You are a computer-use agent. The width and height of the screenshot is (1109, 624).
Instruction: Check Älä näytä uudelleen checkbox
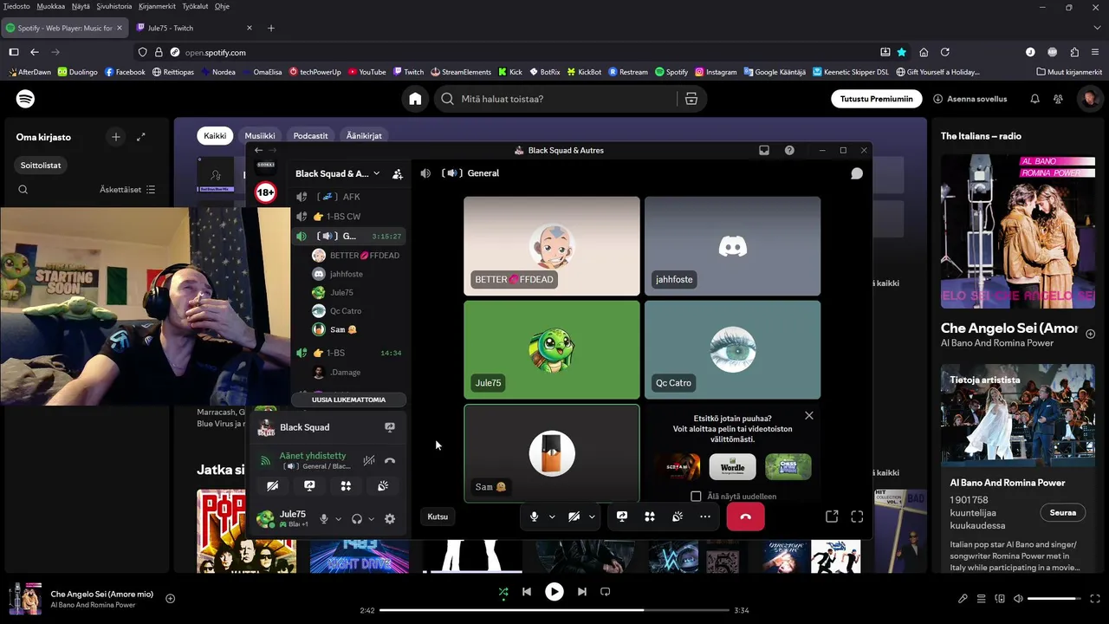click(696, 497)
